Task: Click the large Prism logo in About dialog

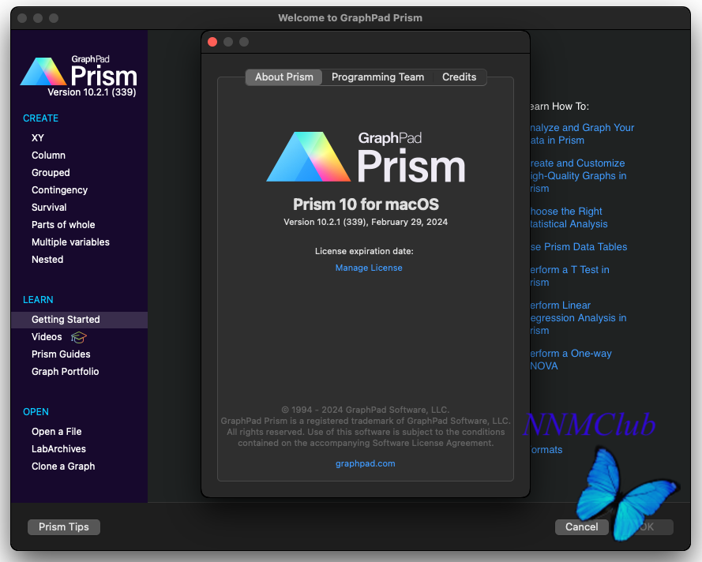Action: [366, 156]
